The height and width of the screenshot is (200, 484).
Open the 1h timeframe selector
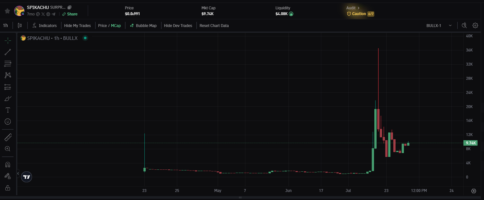[x=6, y=25]
